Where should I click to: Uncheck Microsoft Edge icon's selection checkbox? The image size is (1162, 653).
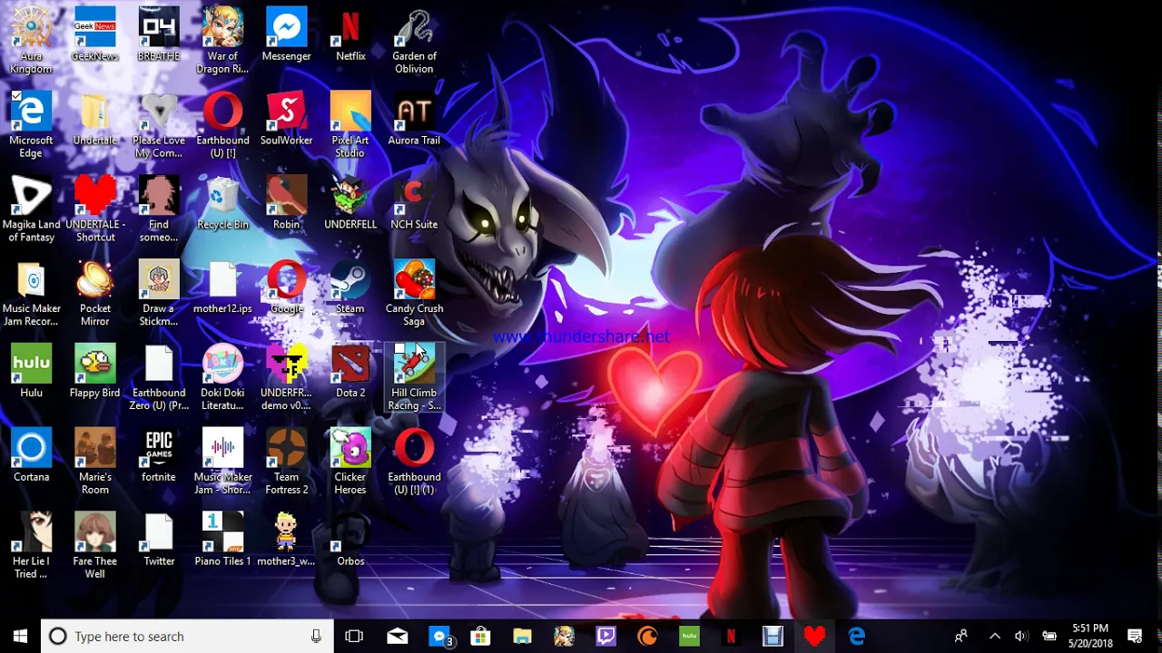(x=15, y=96)
